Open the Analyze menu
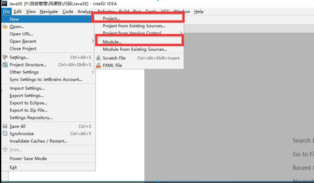314x183 pixels. pos(85,12)
